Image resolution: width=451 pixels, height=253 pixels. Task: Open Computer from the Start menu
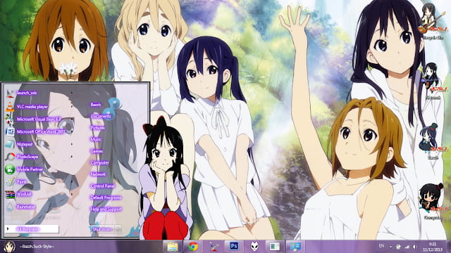tap(99, 162)
